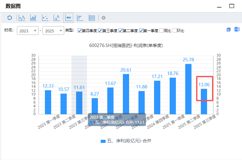The height and width of the screenshot is (160, 242).
Task: Click the highlighted data label chart icon
Action: coord(68,18)
